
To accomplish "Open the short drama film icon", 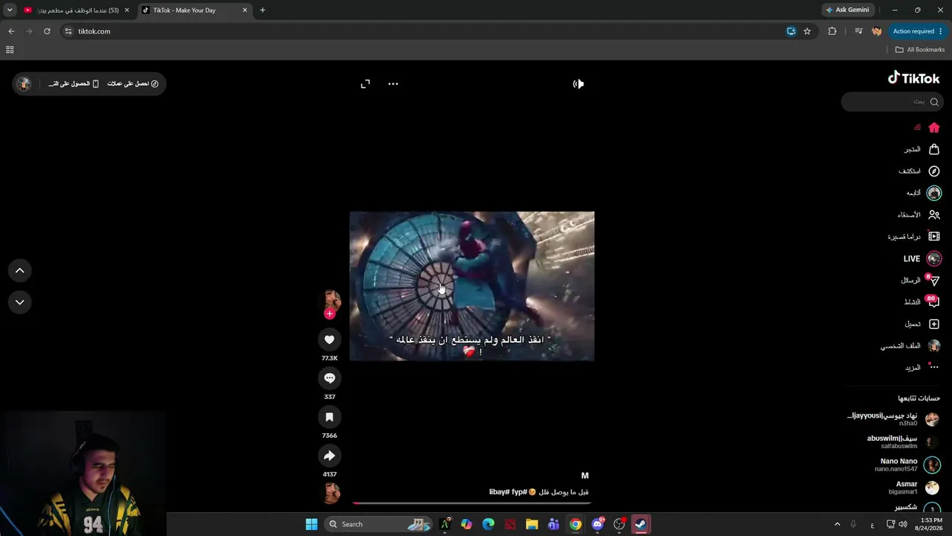I will coord(934,237).
